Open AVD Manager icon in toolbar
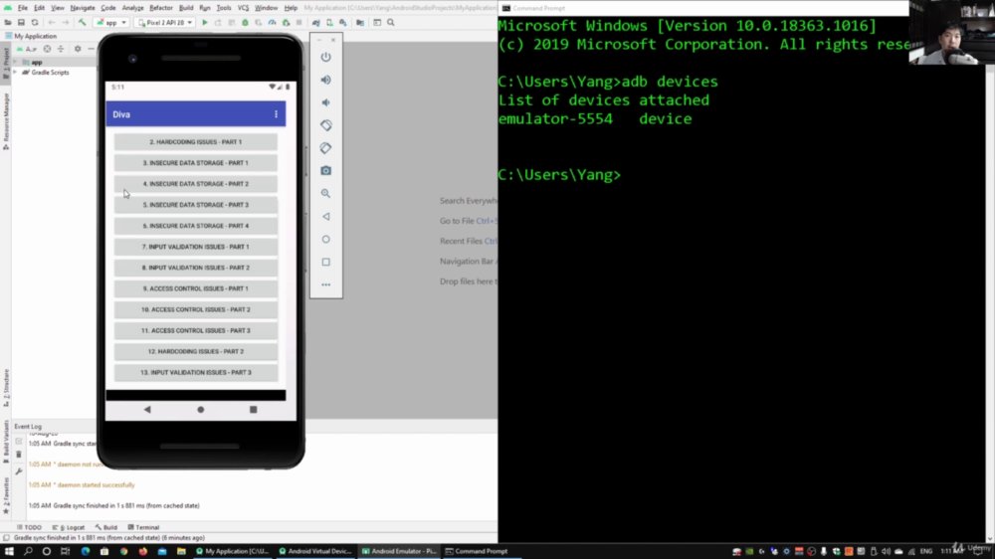The width and height of the screenshot is (995, 559). tap(329, 22)
